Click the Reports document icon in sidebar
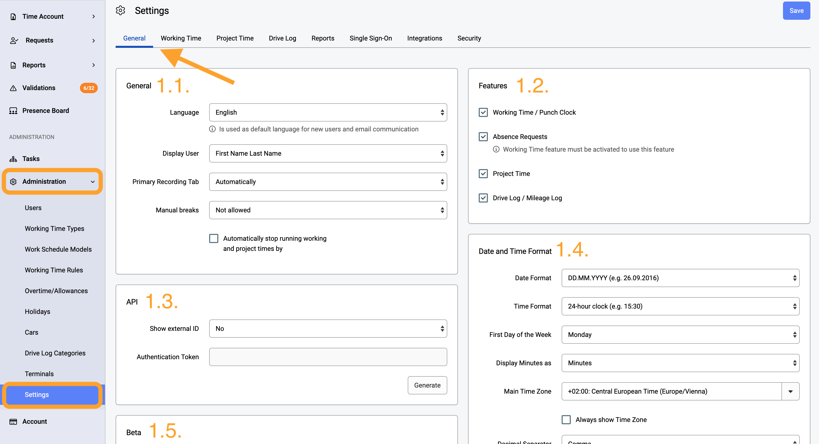 (x=13, y=65)
